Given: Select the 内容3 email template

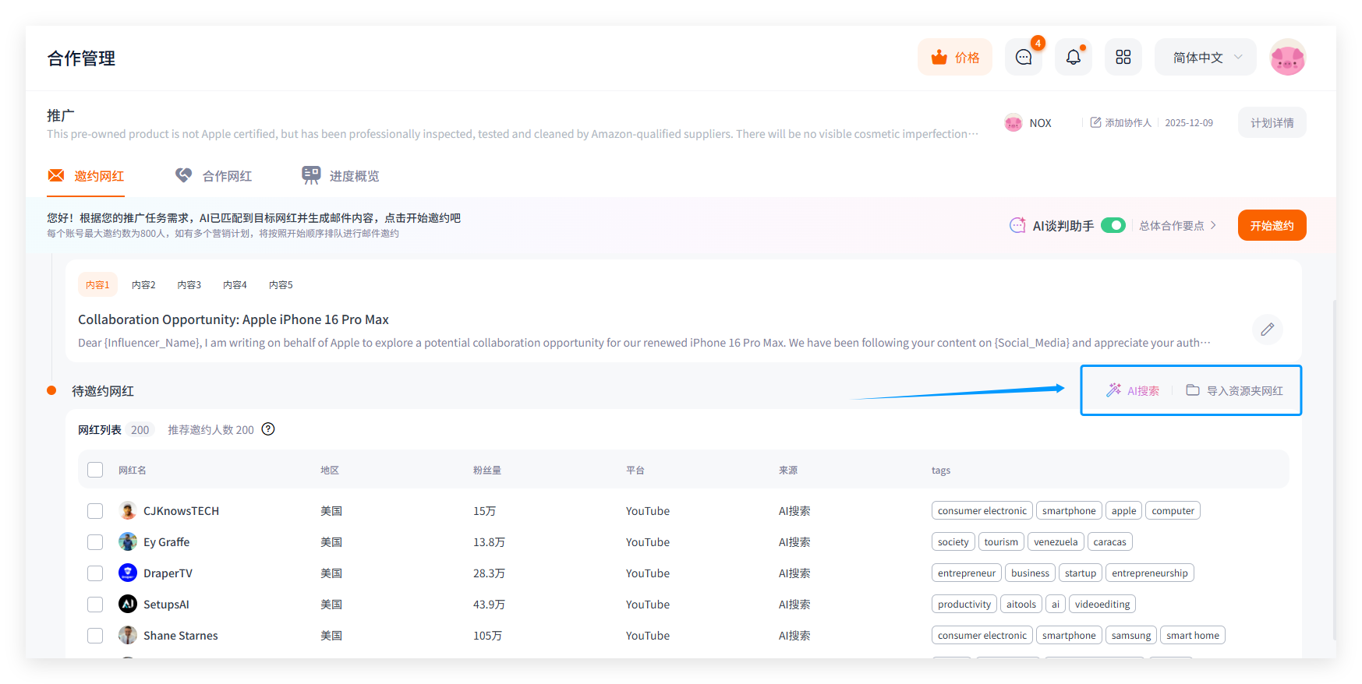Looking at the screenshot, I should (189, 285).
